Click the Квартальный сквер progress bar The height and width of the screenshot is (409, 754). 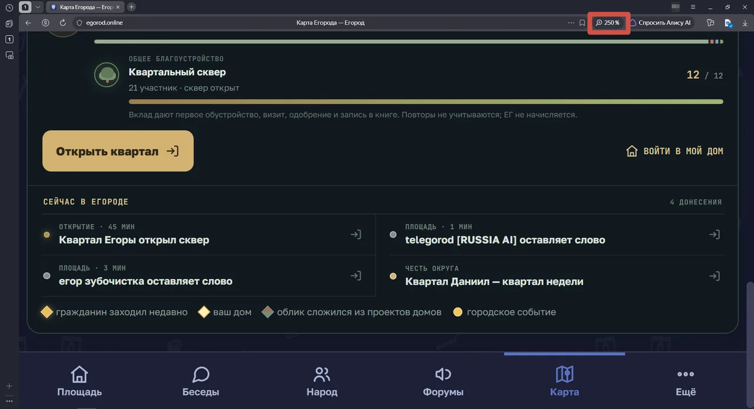point(426,102)
